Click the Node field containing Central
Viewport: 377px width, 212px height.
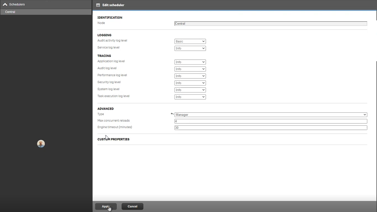(x=271, y=23)
